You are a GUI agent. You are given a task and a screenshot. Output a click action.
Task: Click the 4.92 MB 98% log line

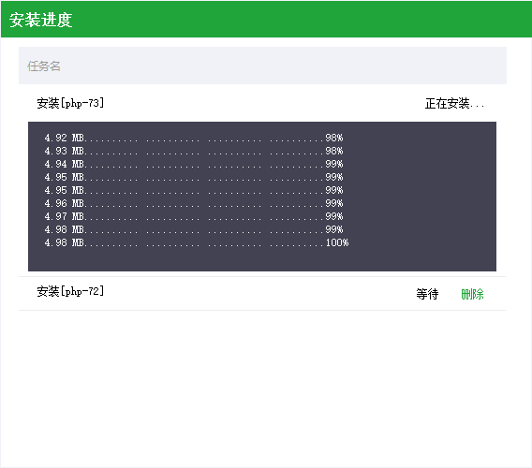tap(194, 138)
